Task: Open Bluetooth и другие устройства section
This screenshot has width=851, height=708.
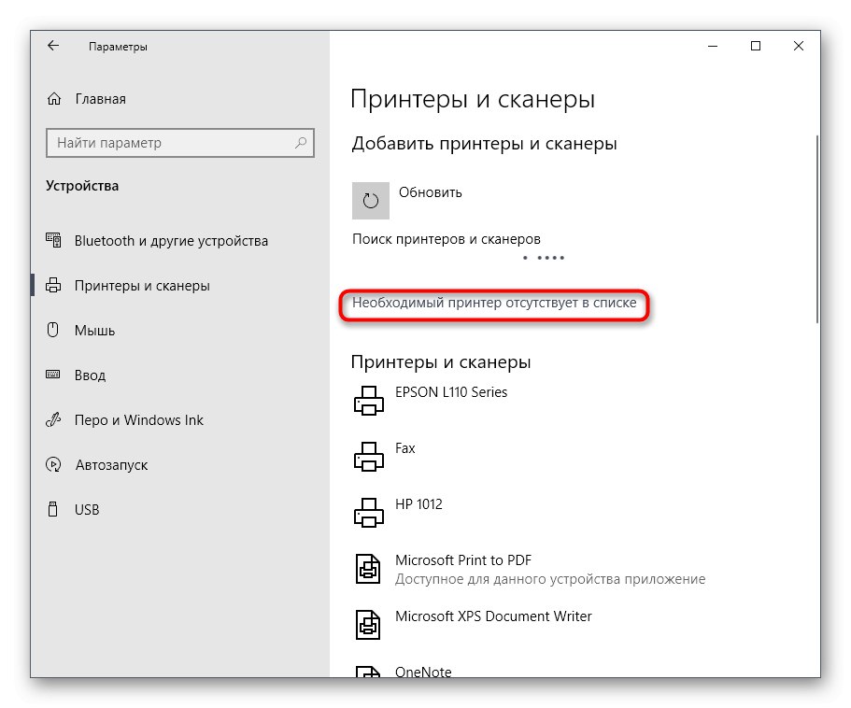Action: pyautogui.click(x=171, y=241)
